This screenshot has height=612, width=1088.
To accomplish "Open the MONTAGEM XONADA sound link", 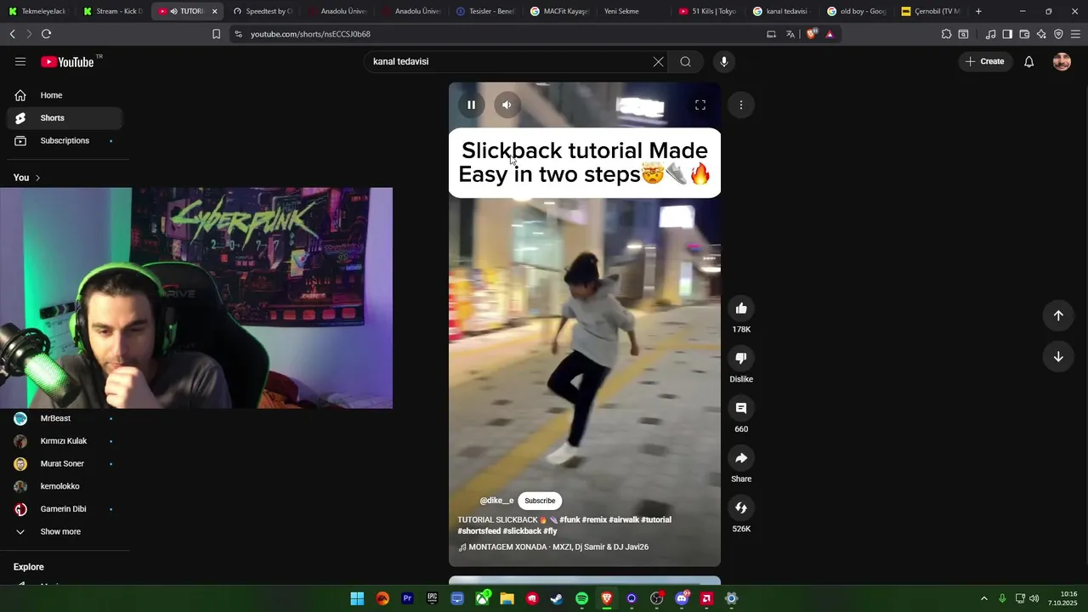I will [x=553, y=547].
